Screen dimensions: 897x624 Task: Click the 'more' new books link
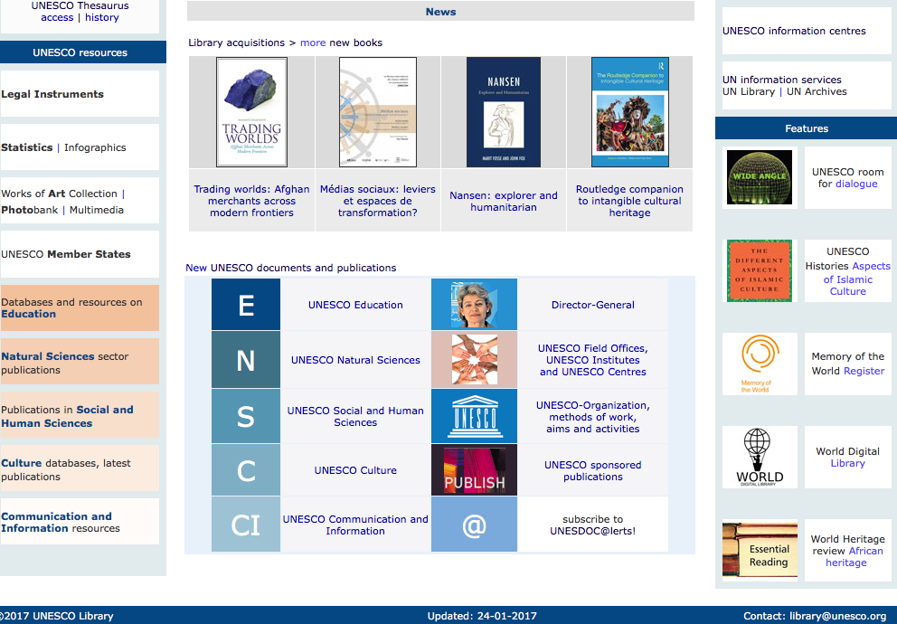pos(313,43)
